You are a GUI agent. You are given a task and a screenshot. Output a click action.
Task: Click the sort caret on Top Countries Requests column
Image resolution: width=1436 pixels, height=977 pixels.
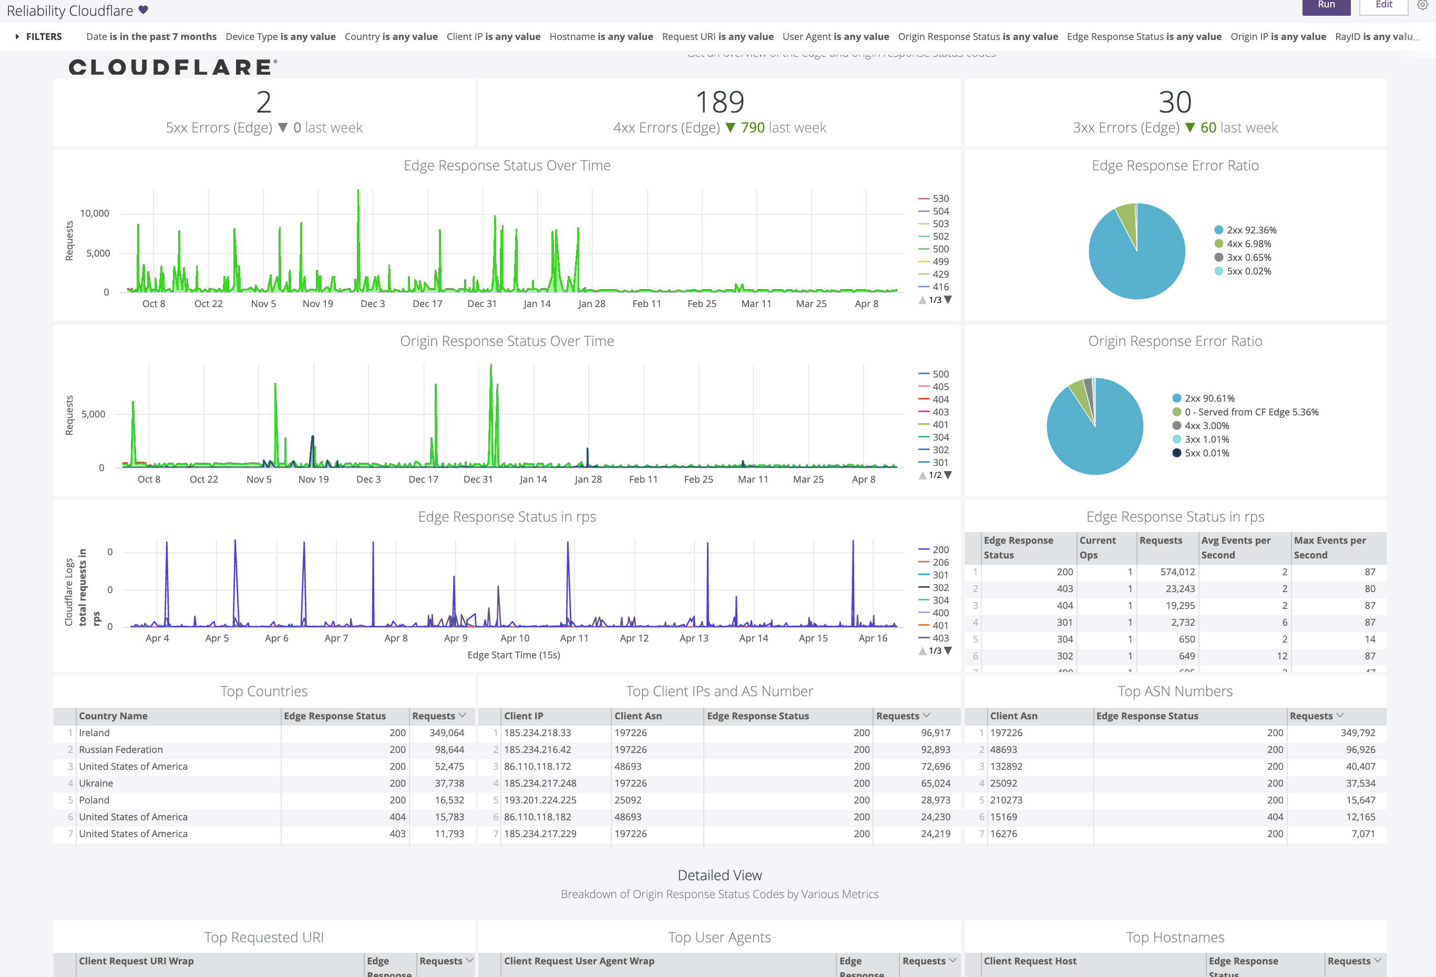pyautogui.click(x=461, y=716)
